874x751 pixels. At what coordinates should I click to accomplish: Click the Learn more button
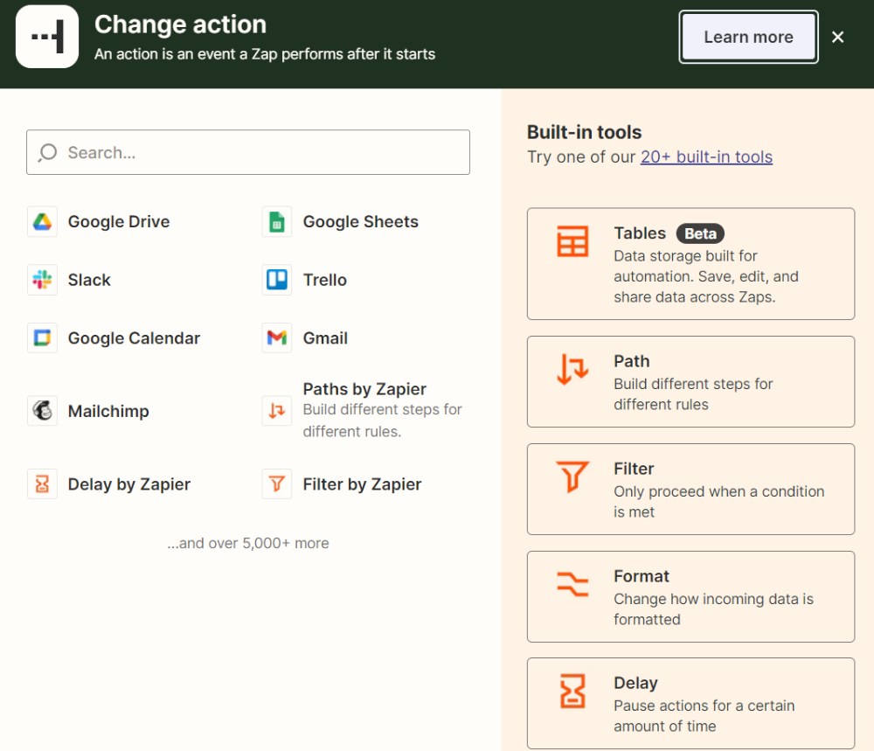748,37
